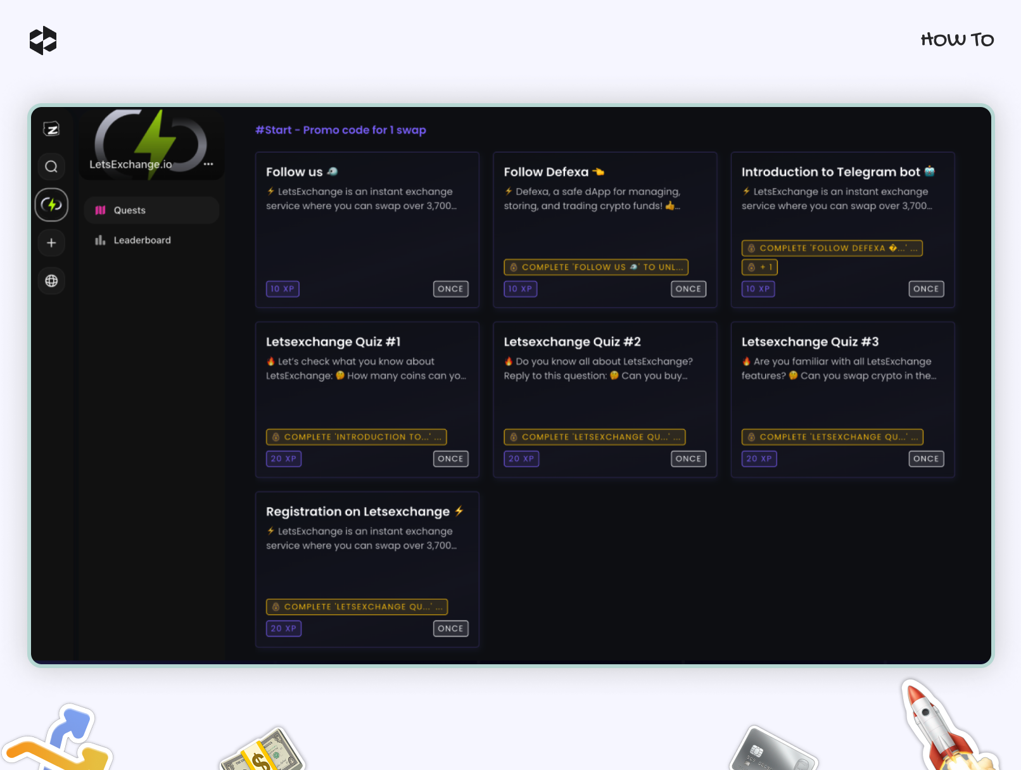Click the requirement tag on Quiz #2 card

click(x=595, y=437)
